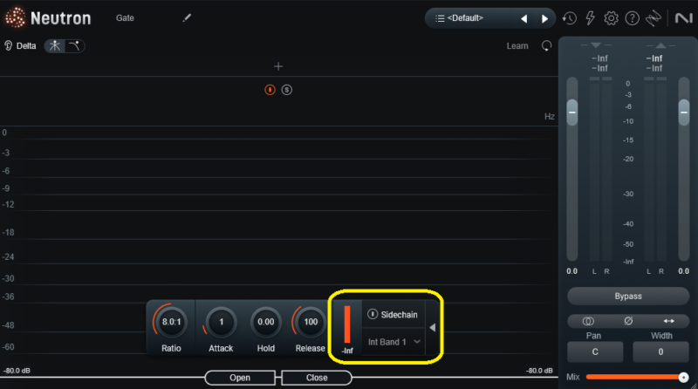This screenshot has width=698, height=389.
Task: Toggle the orange band power button
Action: point(270,90)
